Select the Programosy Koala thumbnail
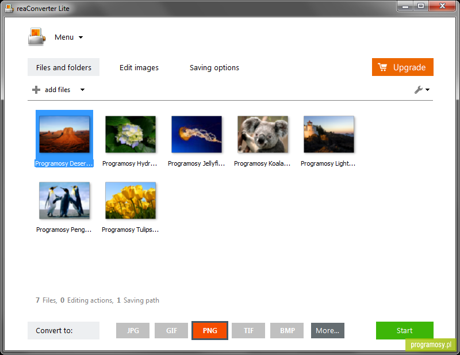Viewport: 460px width, 355px height. click(263, 134)
